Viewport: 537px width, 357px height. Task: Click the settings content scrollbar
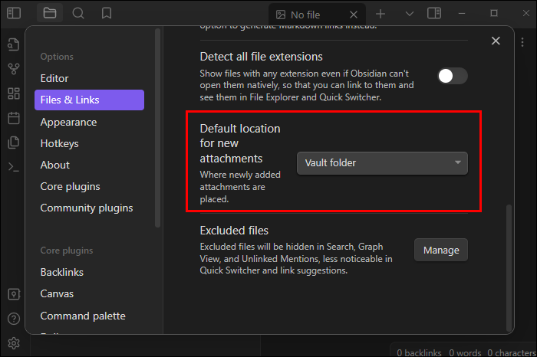click(x=505, y=260)
